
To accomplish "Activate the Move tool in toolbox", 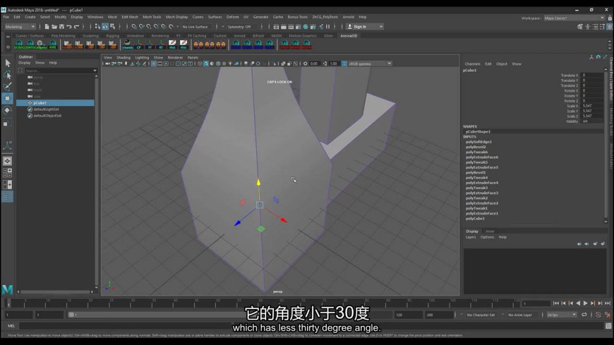I will pos(7,98).
